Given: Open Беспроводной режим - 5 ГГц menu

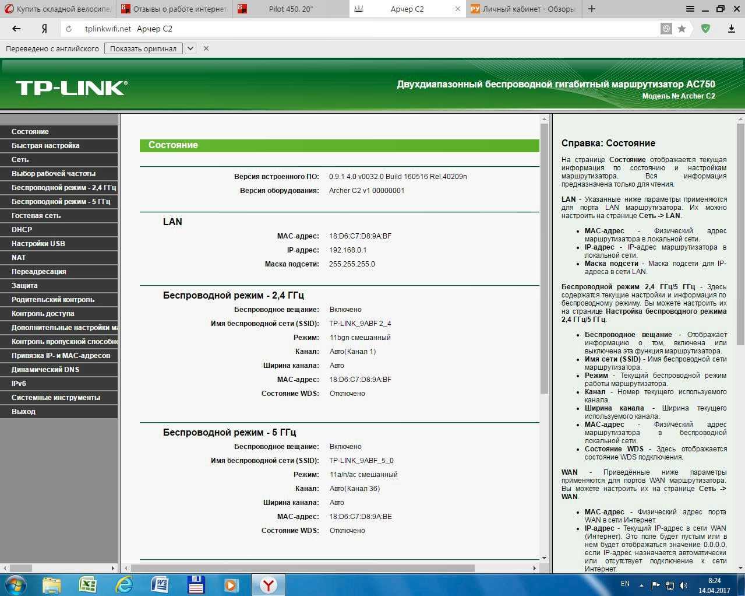Looking at the screenshot, I should [59, 202].
